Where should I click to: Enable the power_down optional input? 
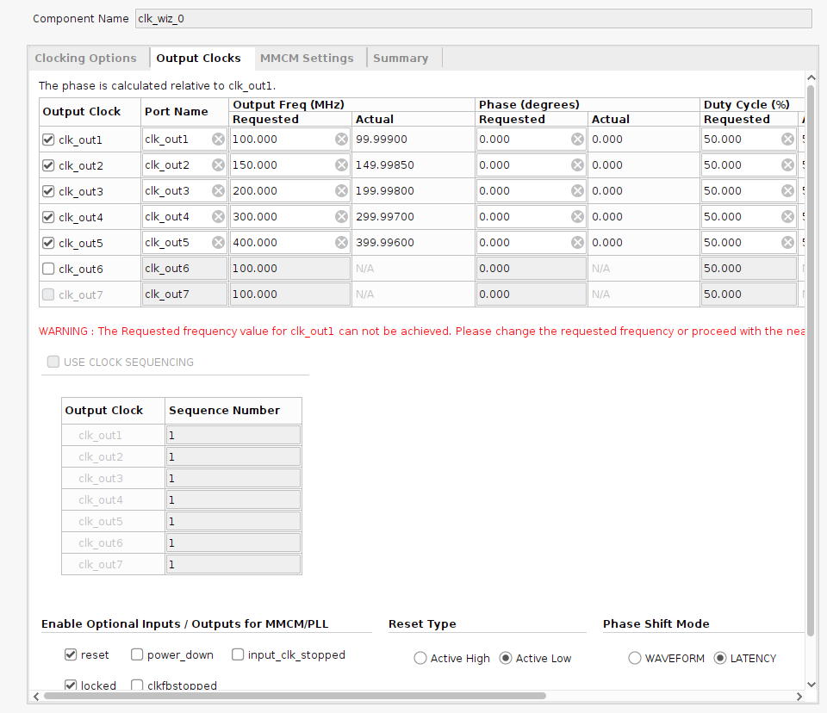pyautogui.click(x=135, y=654)
